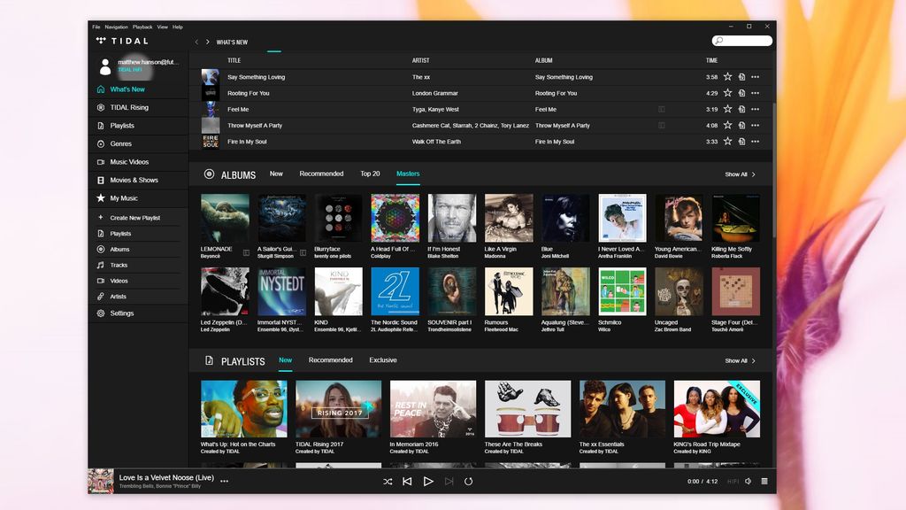Image resolution: width=906 pixels, height=510 pixels.
Task: Switch to the Masters albums tab
Action: click(408, 174)
